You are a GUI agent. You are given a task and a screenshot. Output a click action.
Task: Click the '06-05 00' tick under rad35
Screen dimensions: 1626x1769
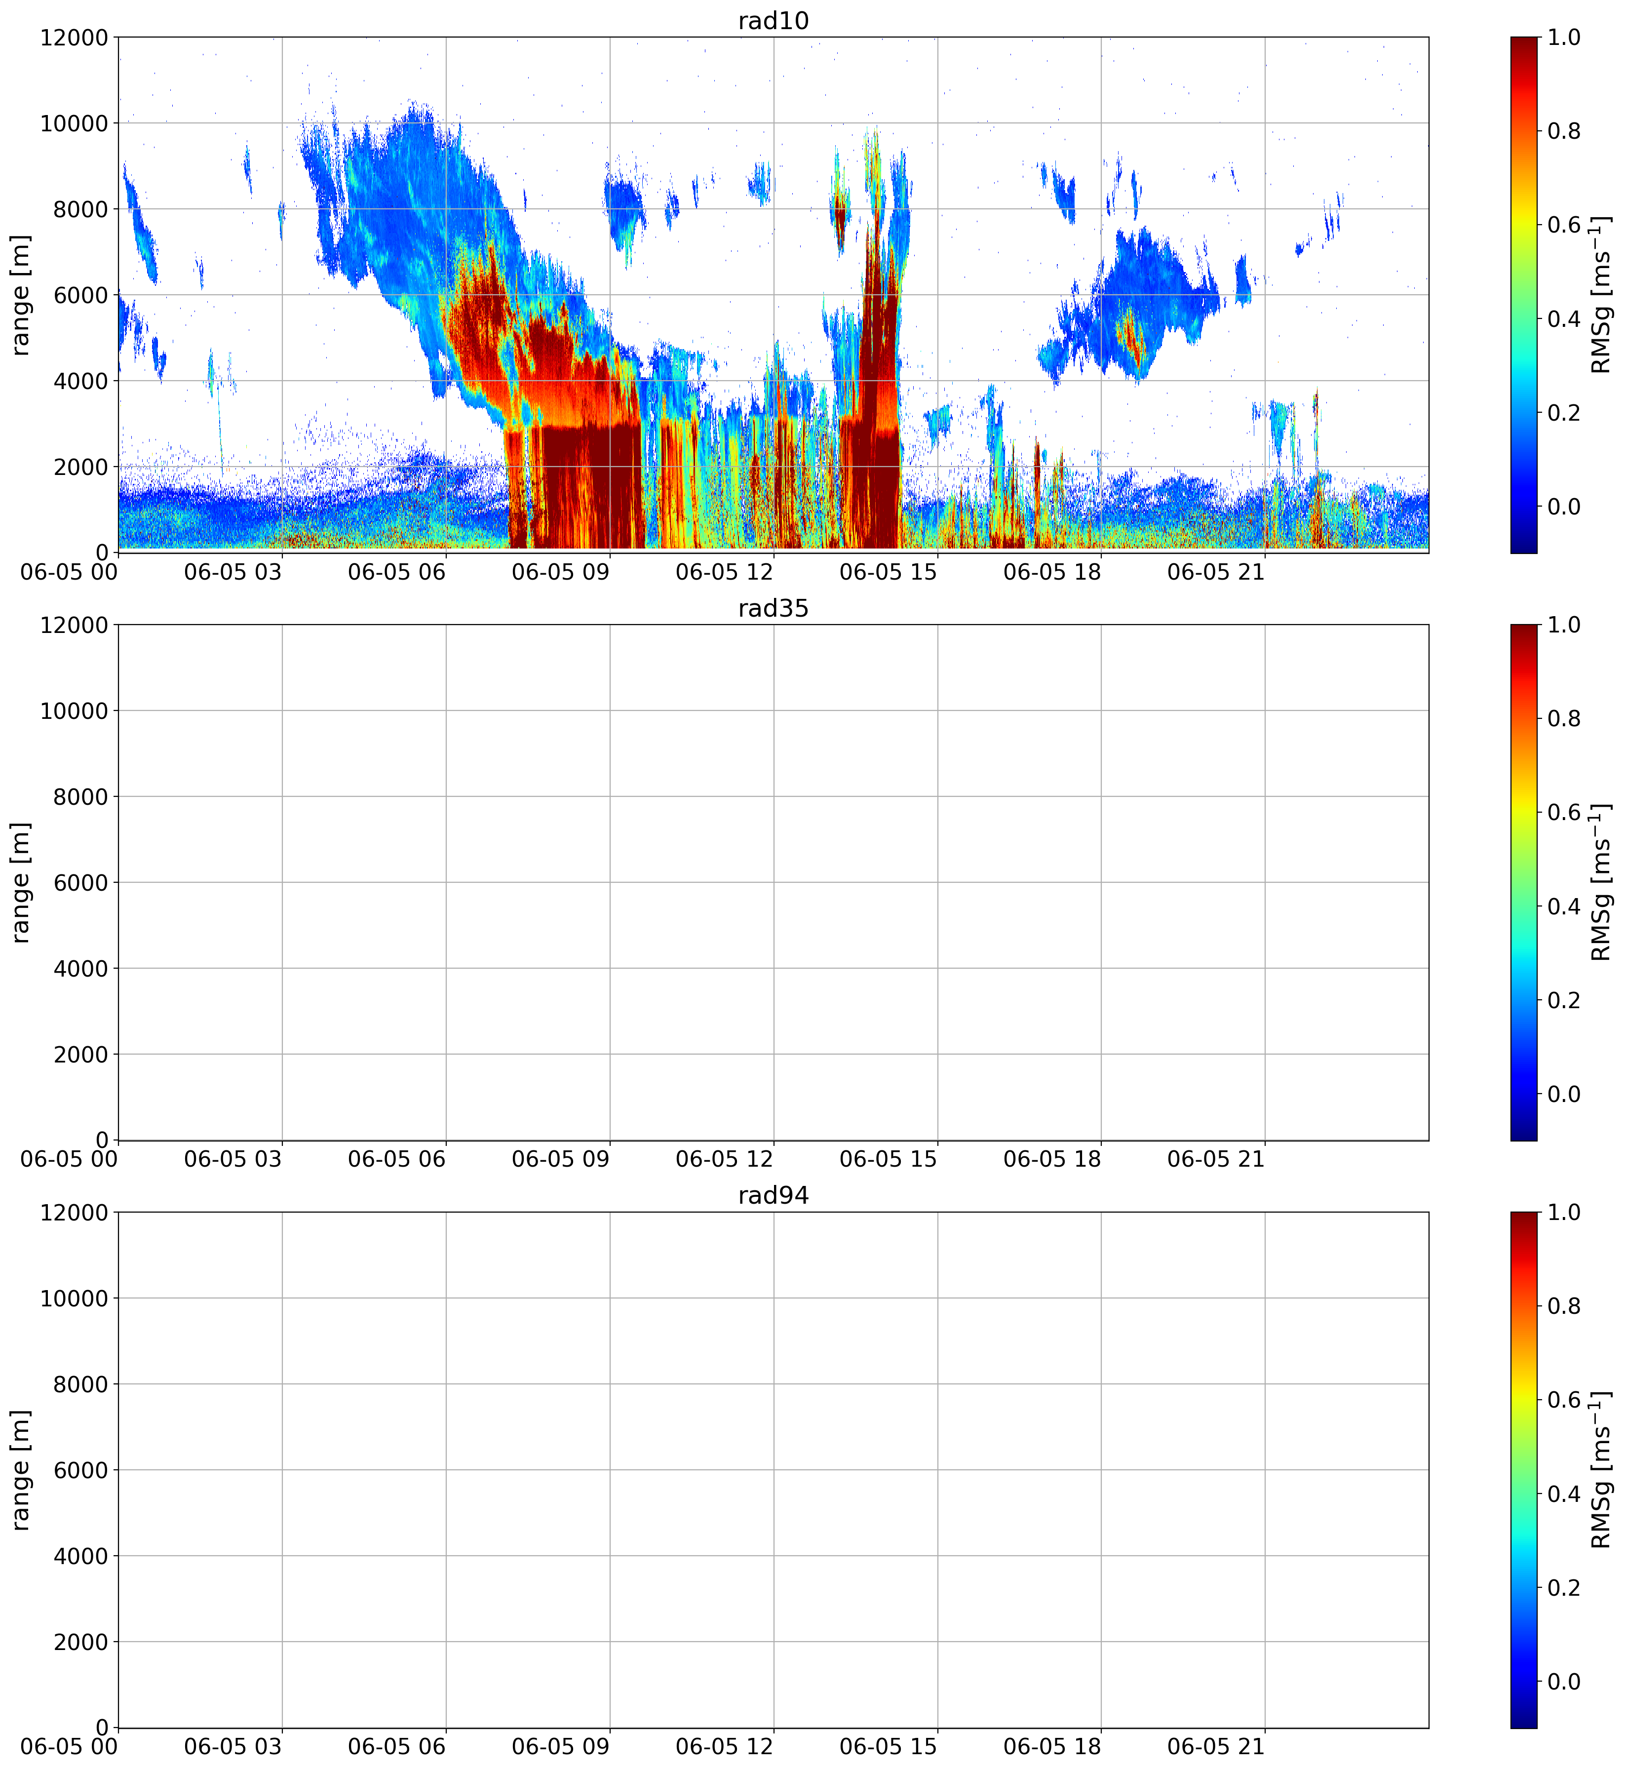[x=70, y=1159]
